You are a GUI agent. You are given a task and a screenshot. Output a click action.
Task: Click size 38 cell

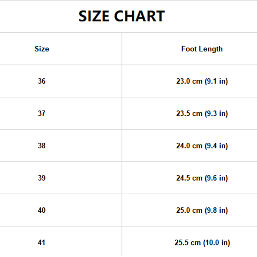click(x=42, y=146)
